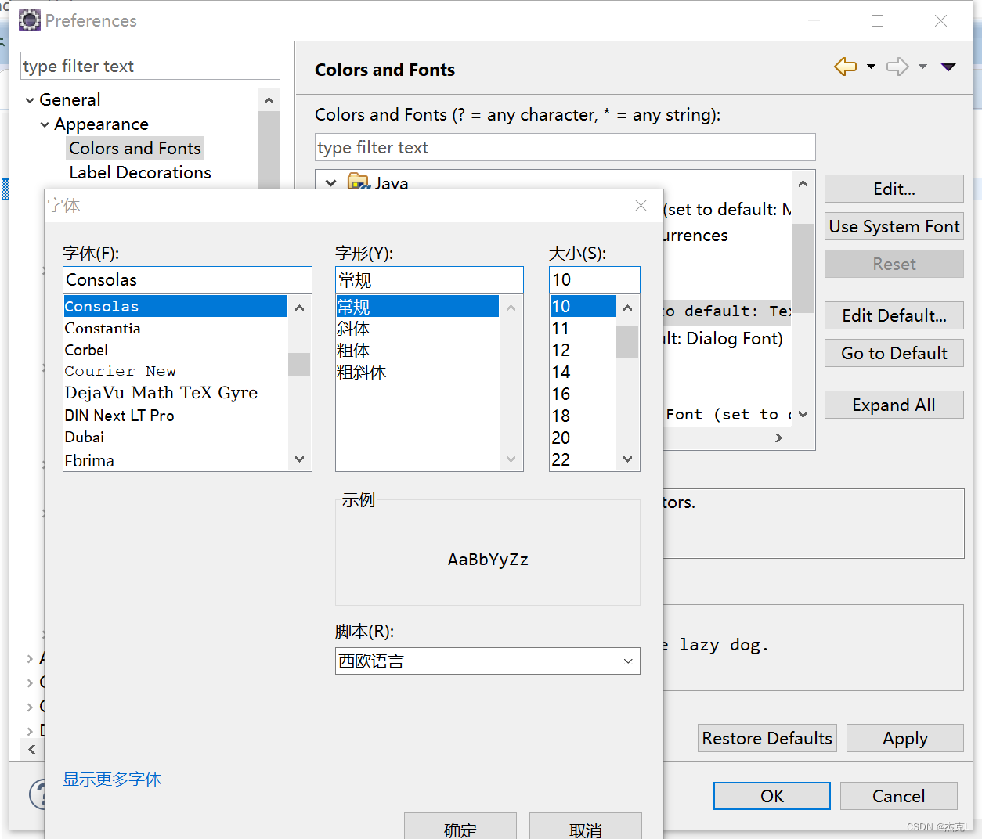Viewport: 982px width, 839px height.
Task: Select 斜体 italic style
Action: [x=353, y=328]
